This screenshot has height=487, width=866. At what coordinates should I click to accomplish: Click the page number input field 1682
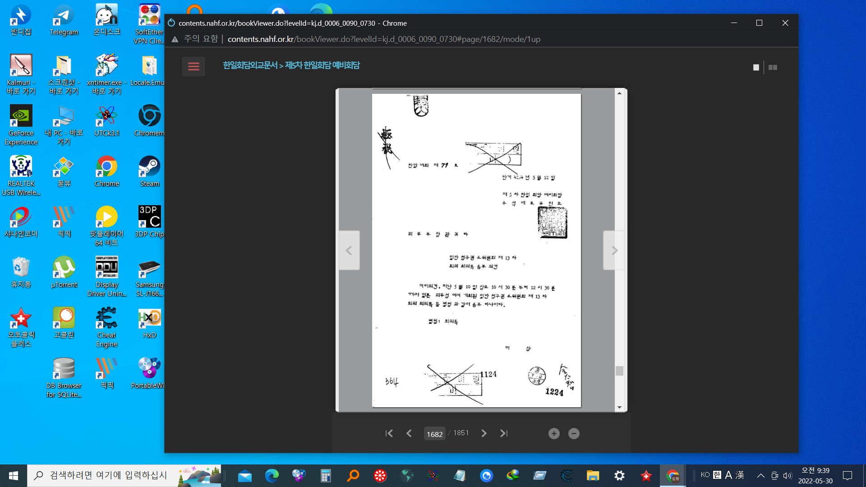[434, 434]
